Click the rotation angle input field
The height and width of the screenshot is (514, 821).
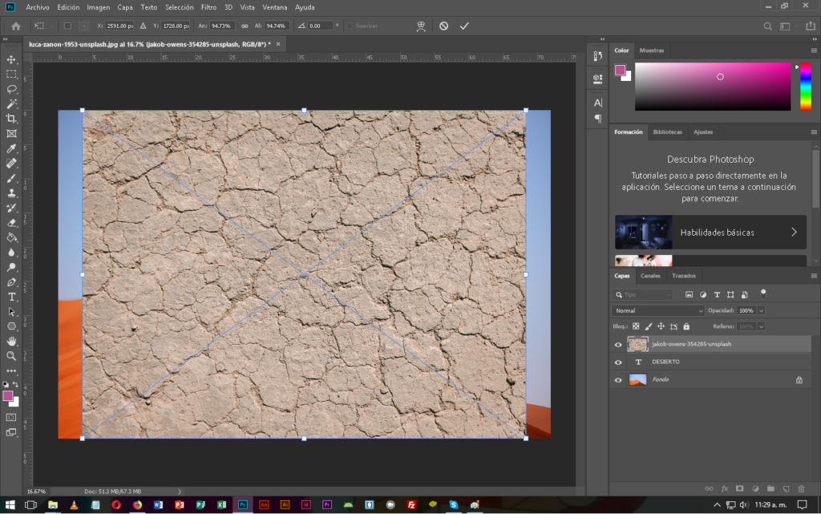coord(320,26)
